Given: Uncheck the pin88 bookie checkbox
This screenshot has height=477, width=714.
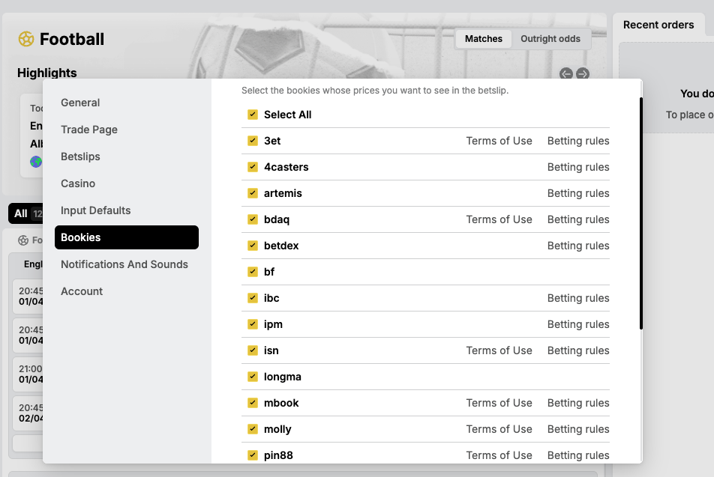Looking at the screenshot, I should (252, 455).
